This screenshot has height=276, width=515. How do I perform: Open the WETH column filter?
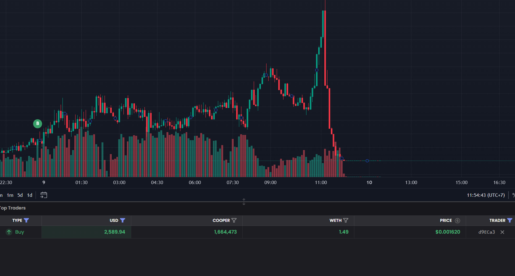[345, 221]
